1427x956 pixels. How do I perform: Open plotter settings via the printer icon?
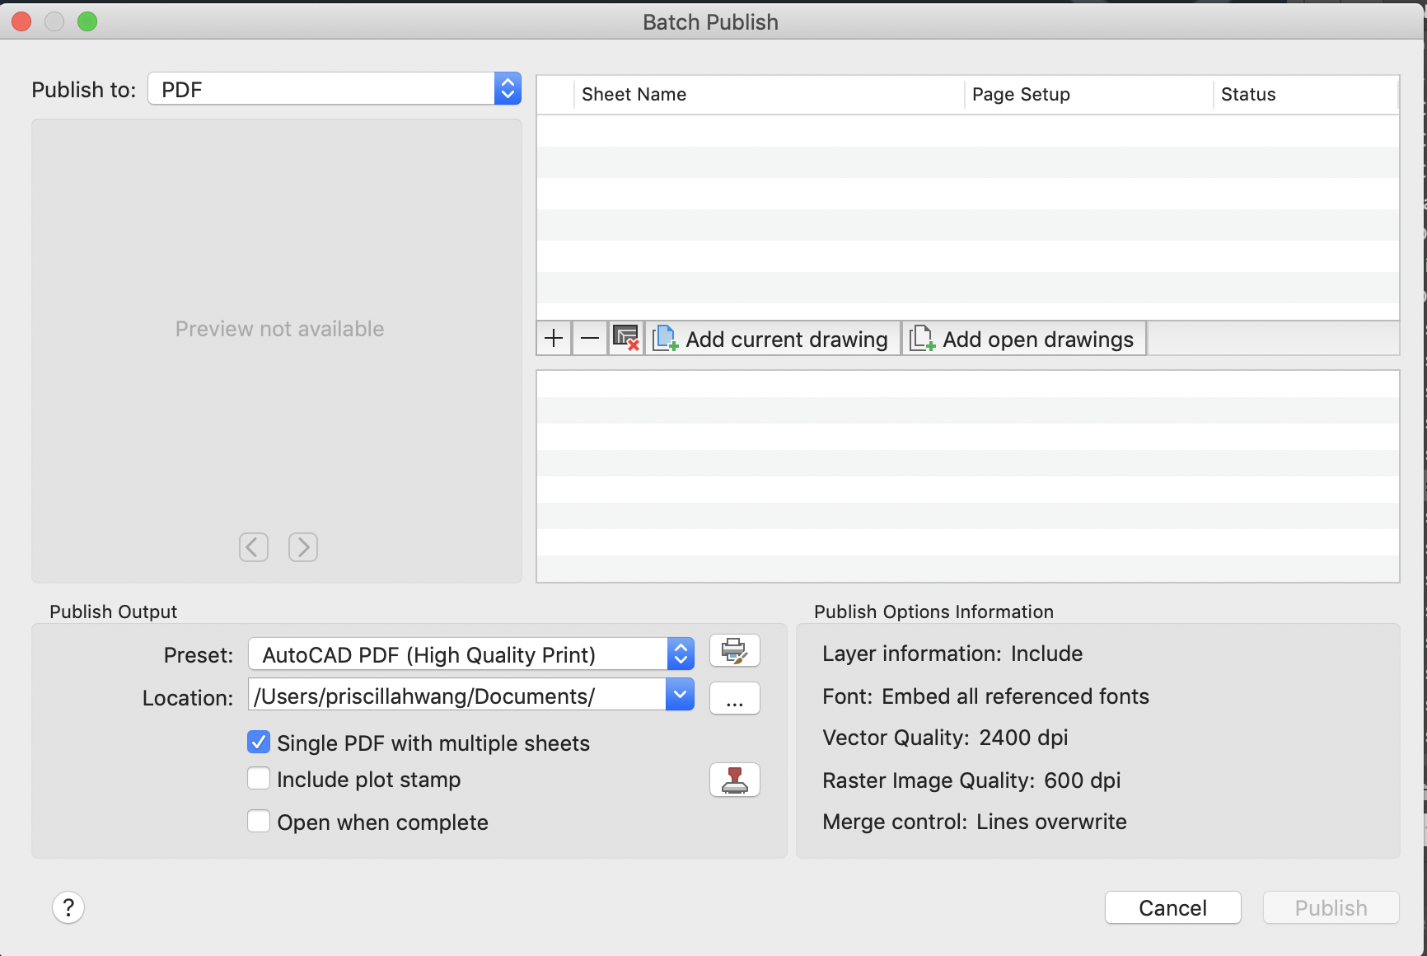(734, 650)
